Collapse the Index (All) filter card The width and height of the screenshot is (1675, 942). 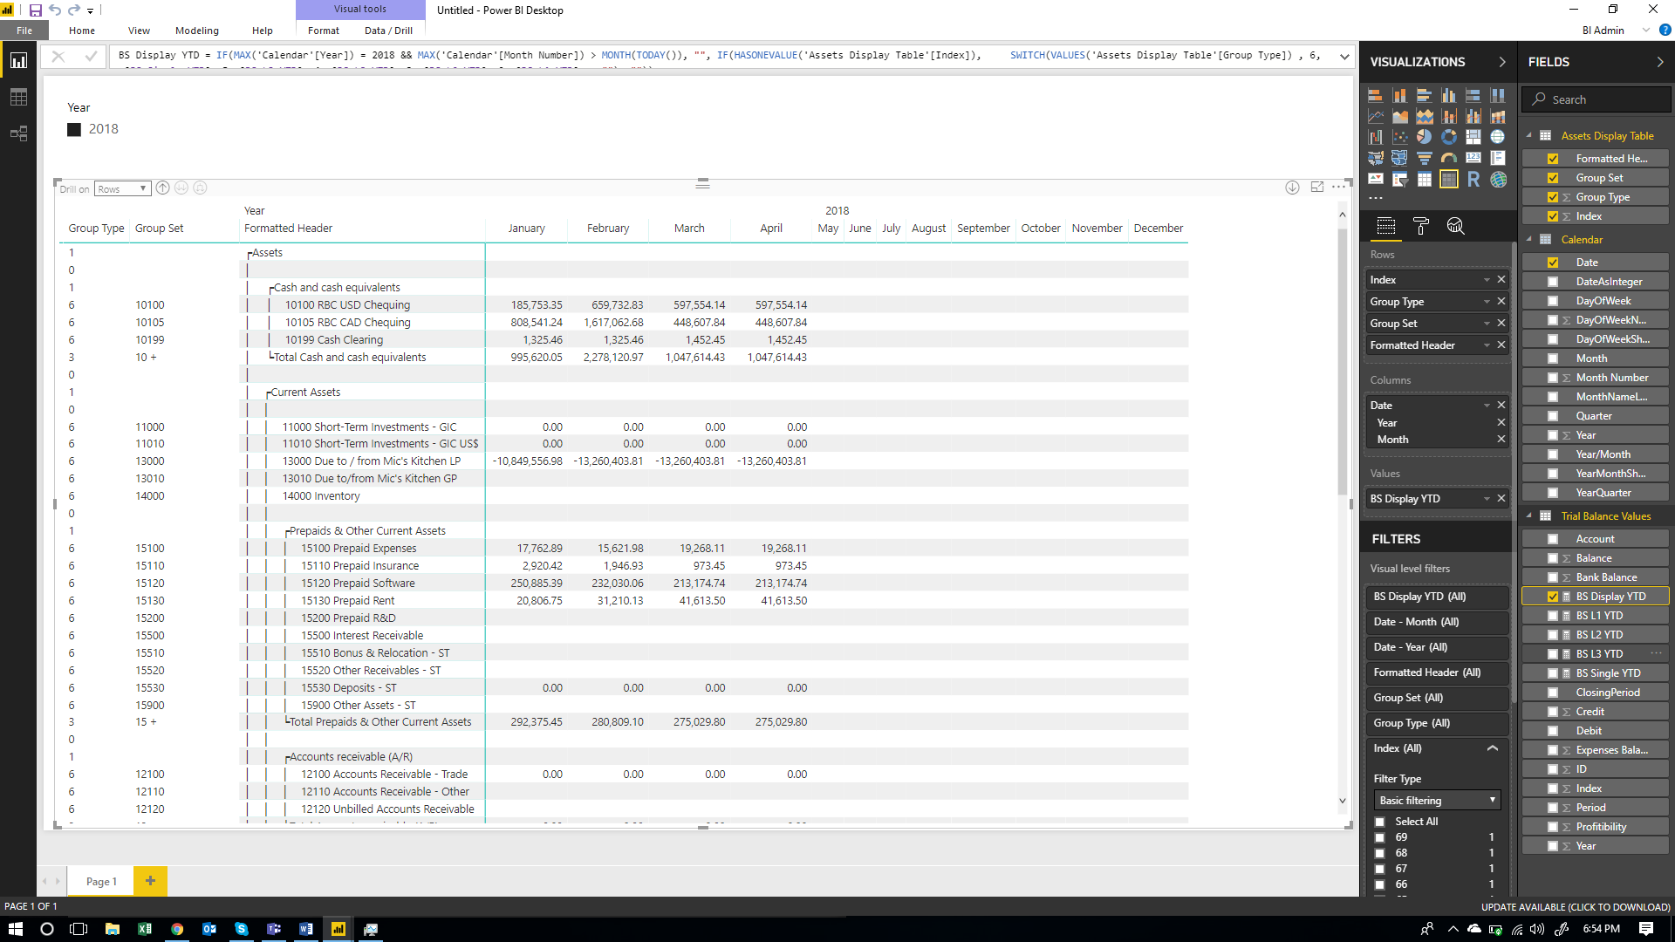1493,748
